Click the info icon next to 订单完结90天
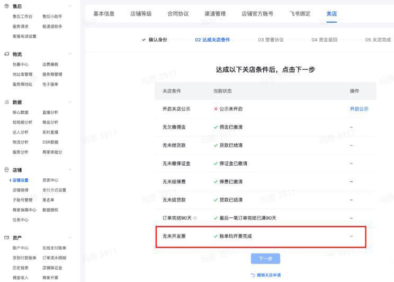The width and height of the screenshot is (394, 282). click(x=195, y=218)
